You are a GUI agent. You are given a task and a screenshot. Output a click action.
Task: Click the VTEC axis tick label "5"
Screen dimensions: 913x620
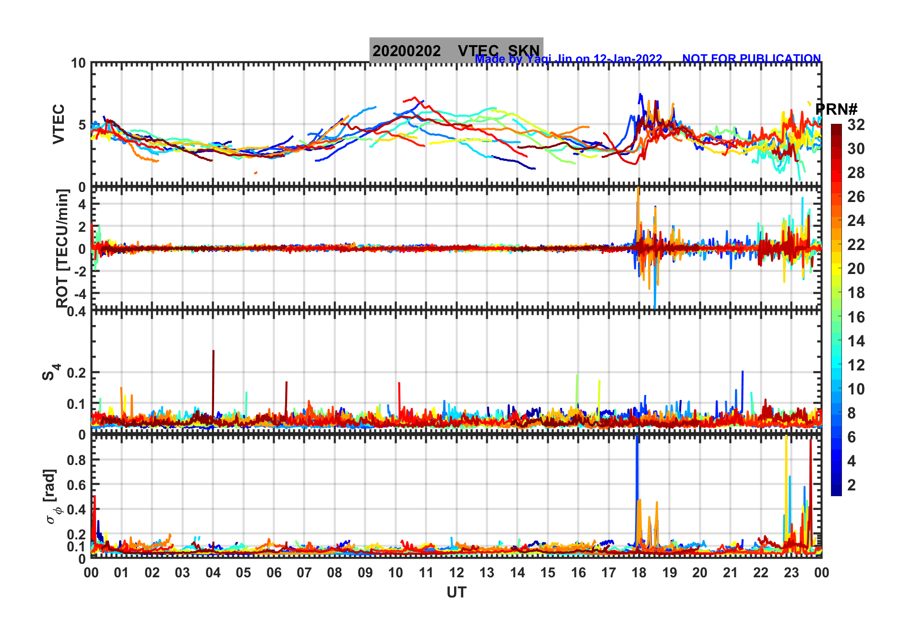point(82,125)
